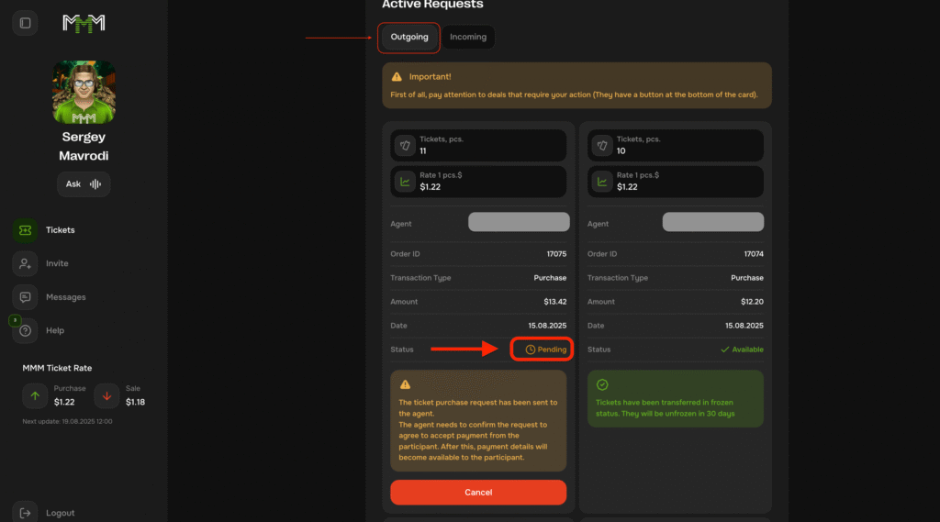Click the Logout icon
Viewport: 940px width, 522px height.
(x=25, y=513)
